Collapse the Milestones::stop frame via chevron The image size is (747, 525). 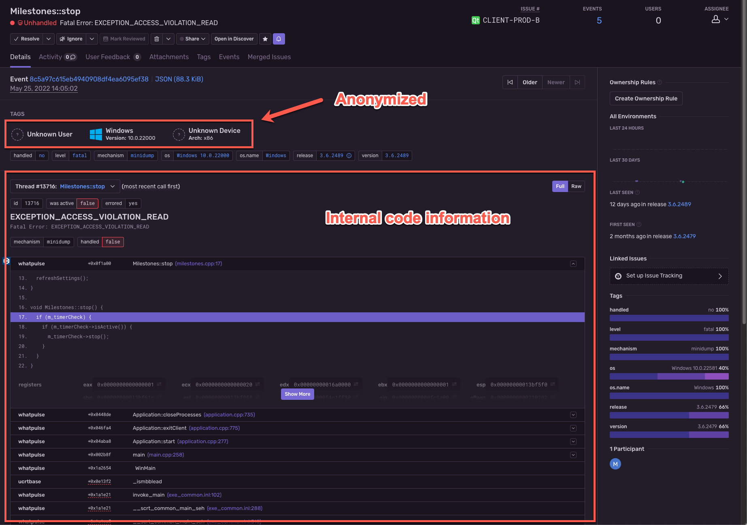point(573,263)
